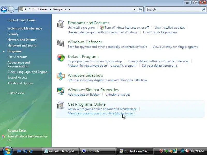Click Use an older program with this version

coord(102,32)
